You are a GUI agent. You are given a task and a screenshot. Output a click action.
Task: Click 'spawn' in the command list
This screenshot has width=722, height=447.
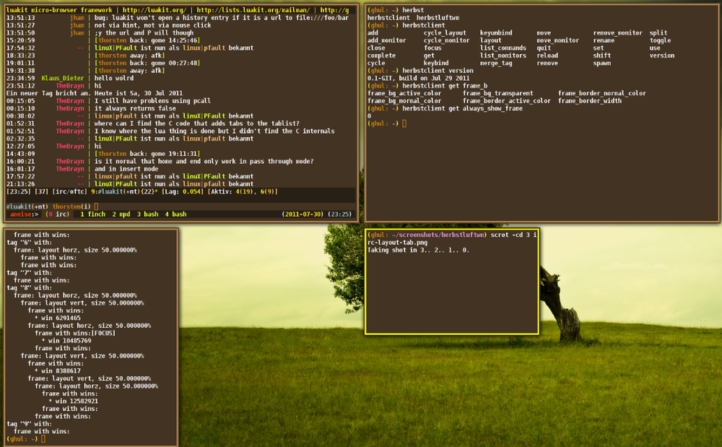(602, 63)
